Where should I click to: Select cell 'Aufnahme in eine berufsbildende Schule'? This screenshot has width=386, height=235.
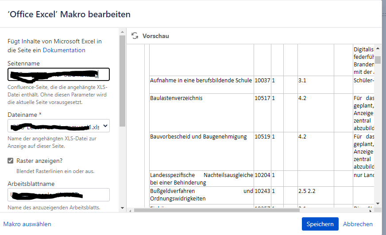[x=201, y=85]
